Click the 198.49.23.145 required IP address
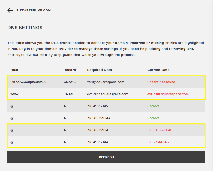This screenshot has width=213, height=171. 97,106
